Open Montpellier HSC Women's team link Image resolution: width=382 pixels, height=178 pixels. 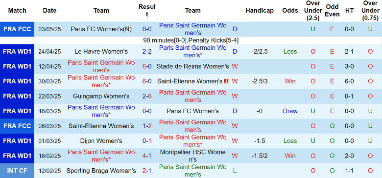pyautogui.click(x=192, y=156)
